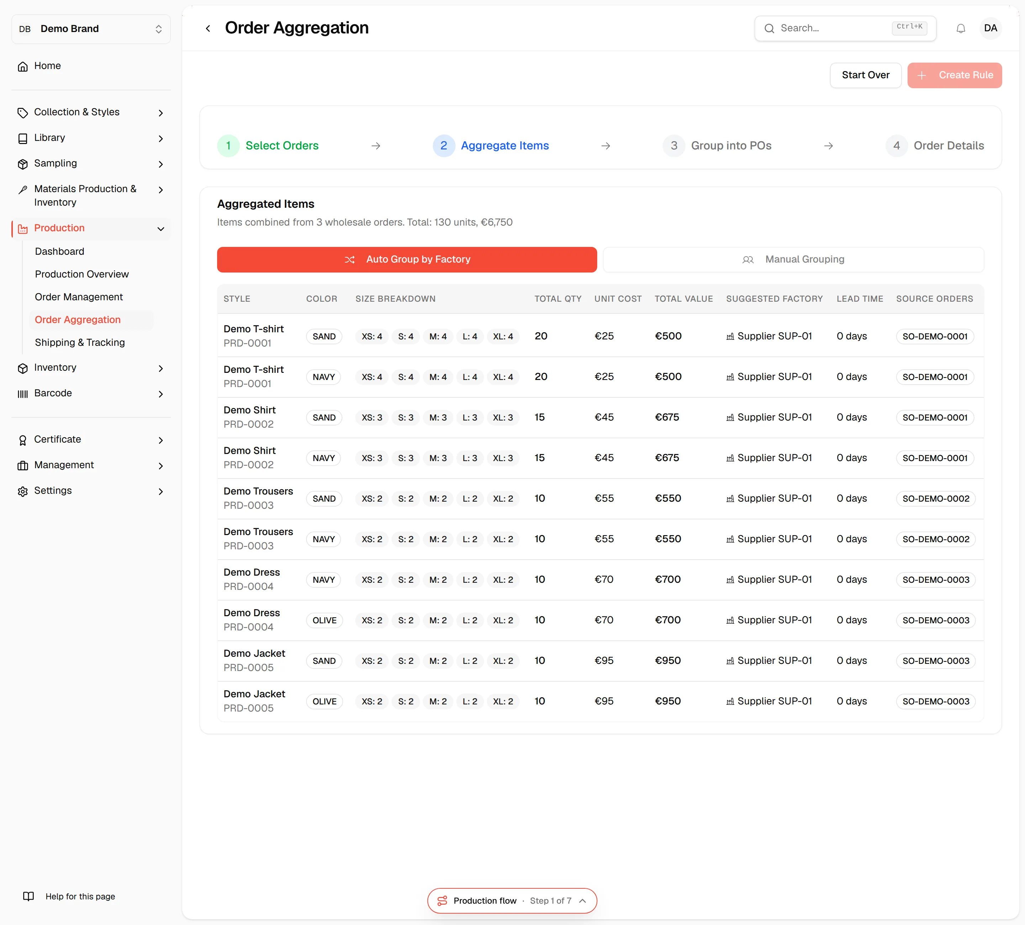This screenshot has width=1025, height=925.
Task: Open the notifications bell
Action: [x=961, y=28]
